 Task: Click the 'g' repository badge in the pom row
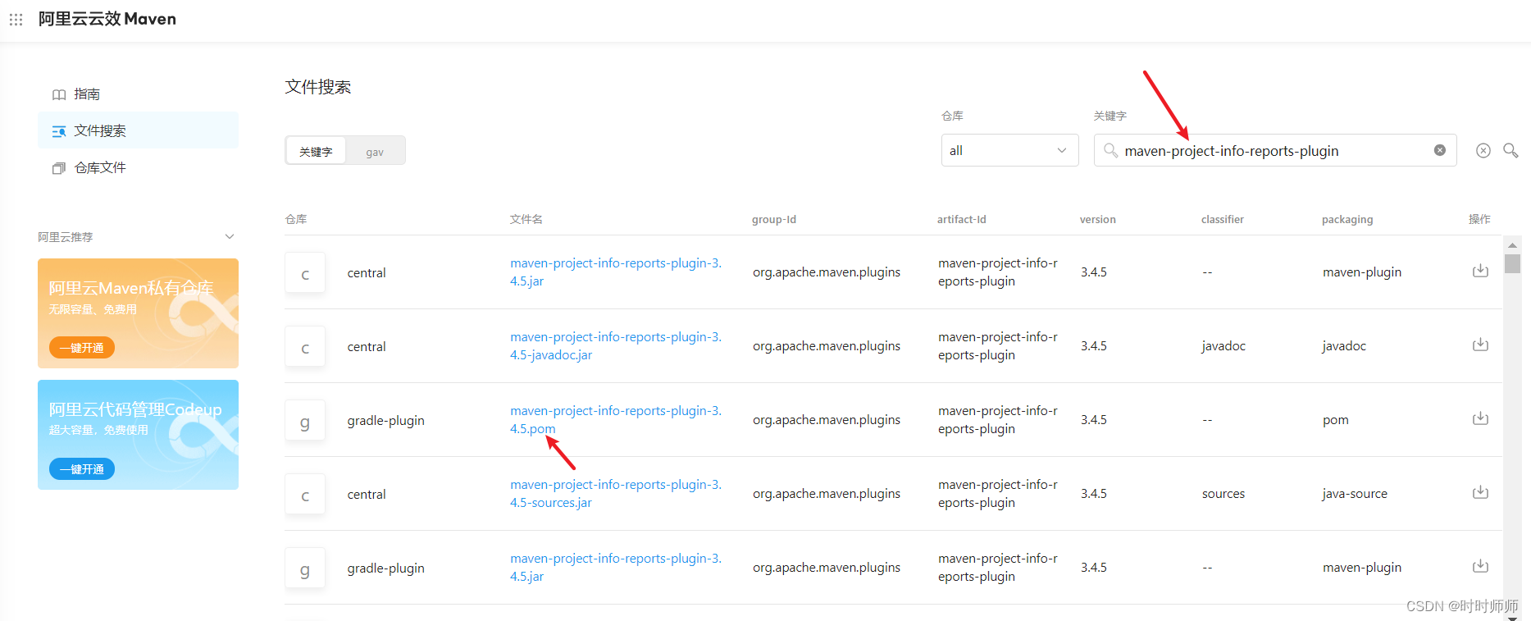(305, 421)
